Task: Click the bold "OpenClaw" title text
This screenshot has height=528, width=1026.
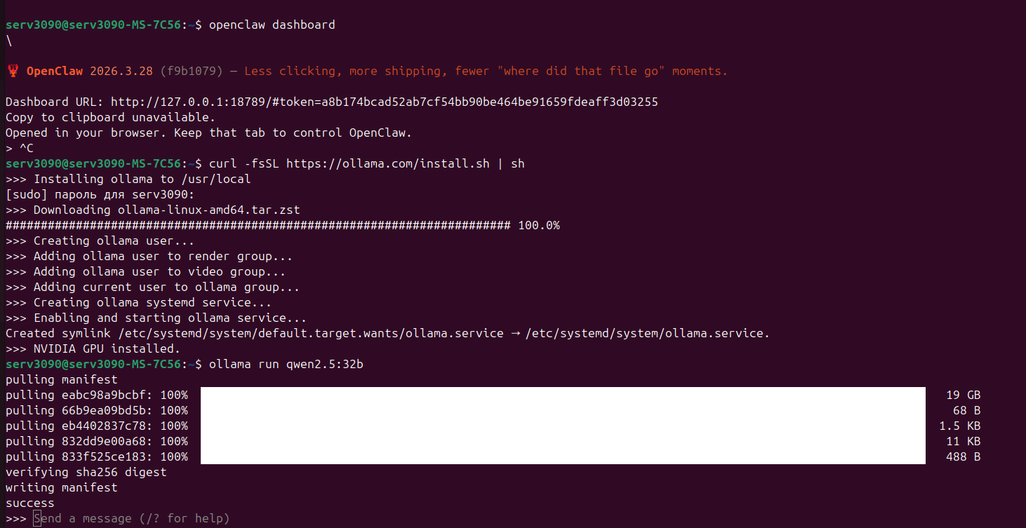Action: pos(55,71)
